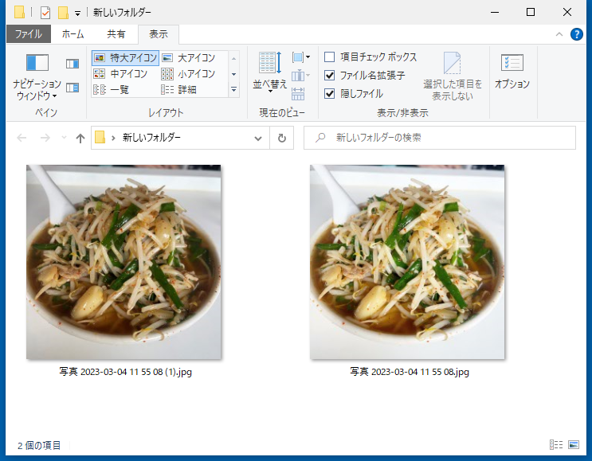
Task: Click 選択した項目を表示しない button
Action: pos(453,76)
